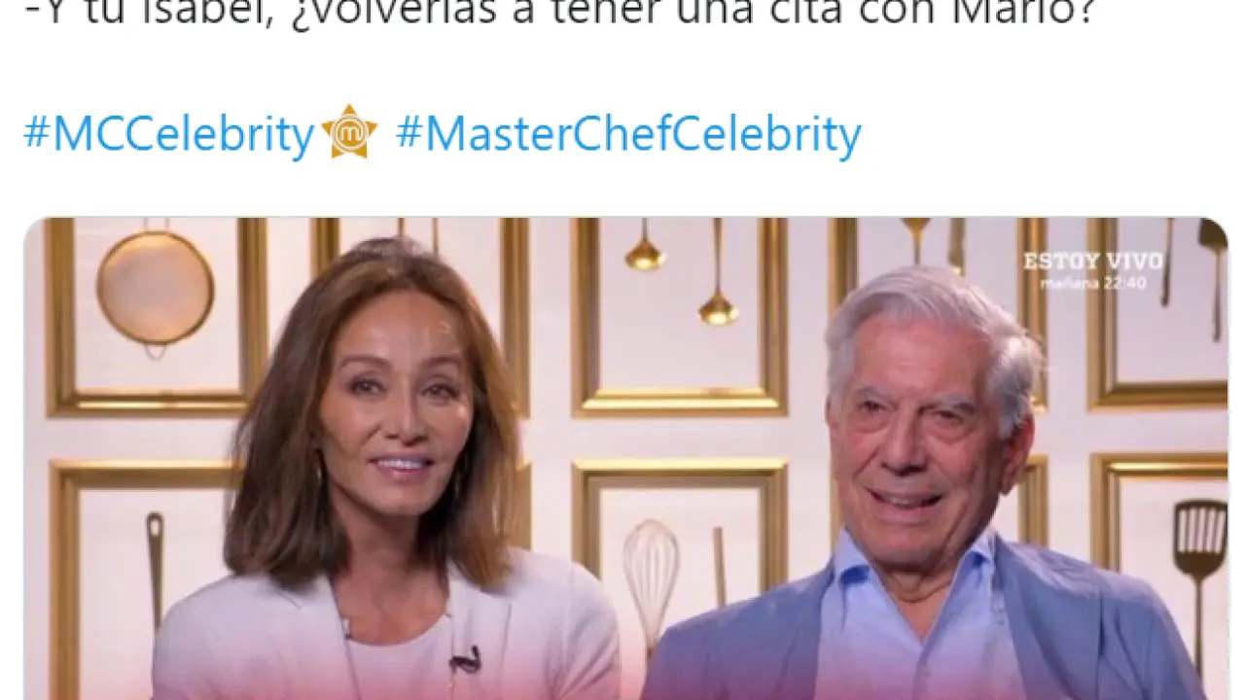Viewport: 1245px width, 700px height.
Task: Click the framed whisk in the center
Action: (x=651, y=575)
